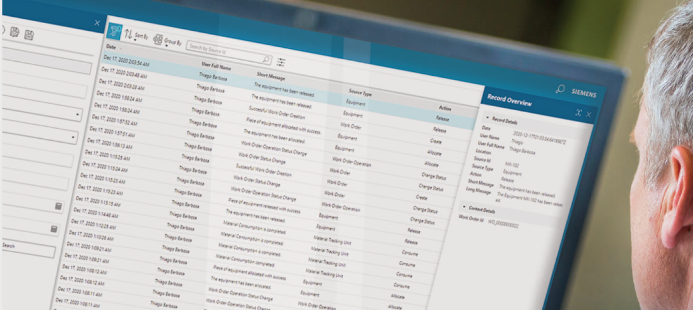Open the filter settings sliders icon
Screen dimensions: 693x310
tap(281, 62)
